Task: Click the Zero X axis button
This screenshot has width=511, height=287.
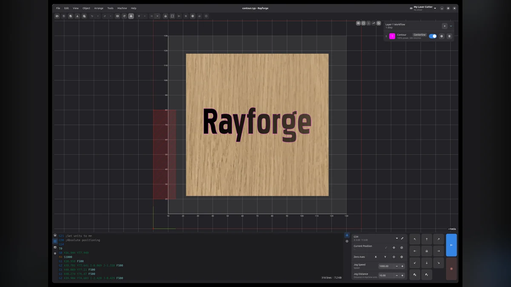Action: pyautogui.click(x=376, y=257)
